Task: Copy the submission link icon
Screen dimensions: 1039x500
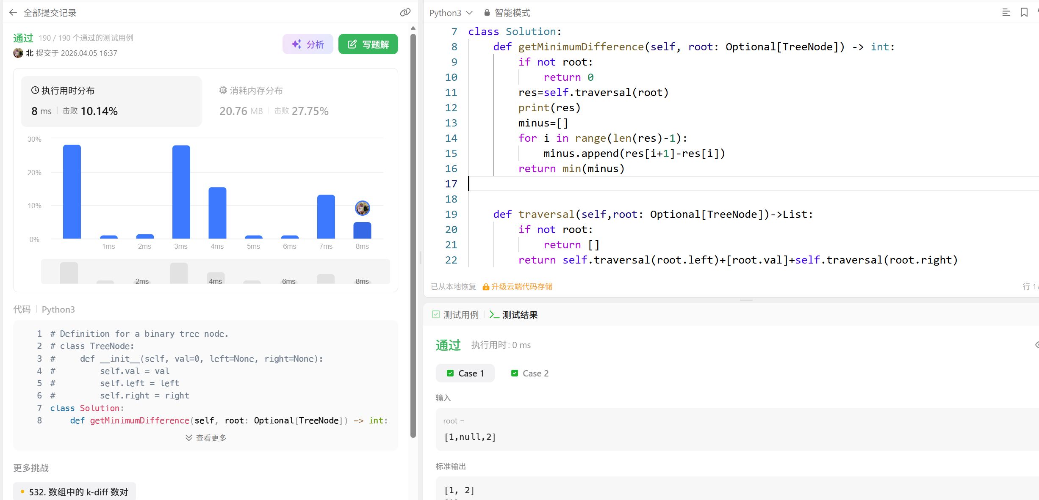Action: pyautogui.click(x=405, y=13)
